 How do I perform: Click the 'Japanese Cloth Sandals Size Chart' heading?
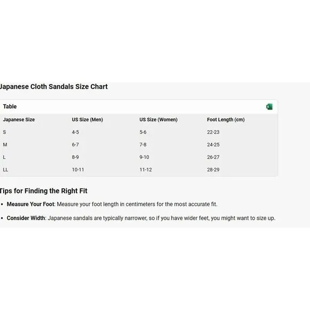[x=54, y=87]
